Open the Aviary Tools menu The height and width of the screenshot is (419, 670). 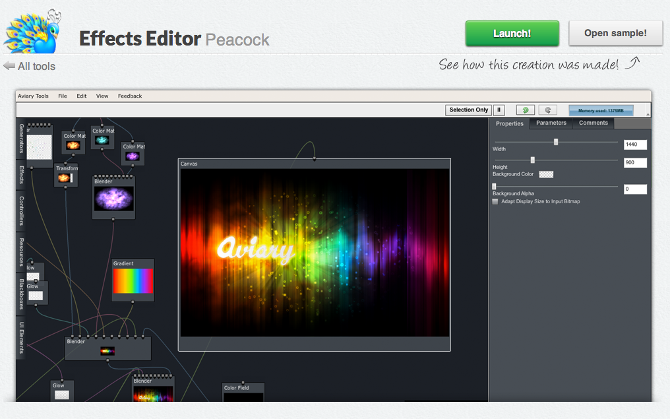click(x=33, y=96)
